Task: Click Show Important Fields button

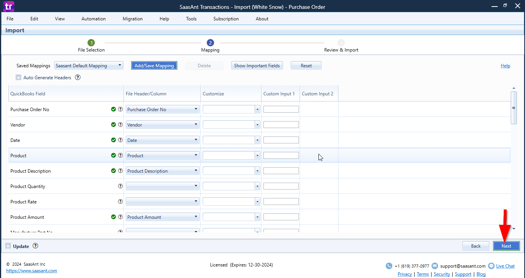Action: (x=257, y=65)
